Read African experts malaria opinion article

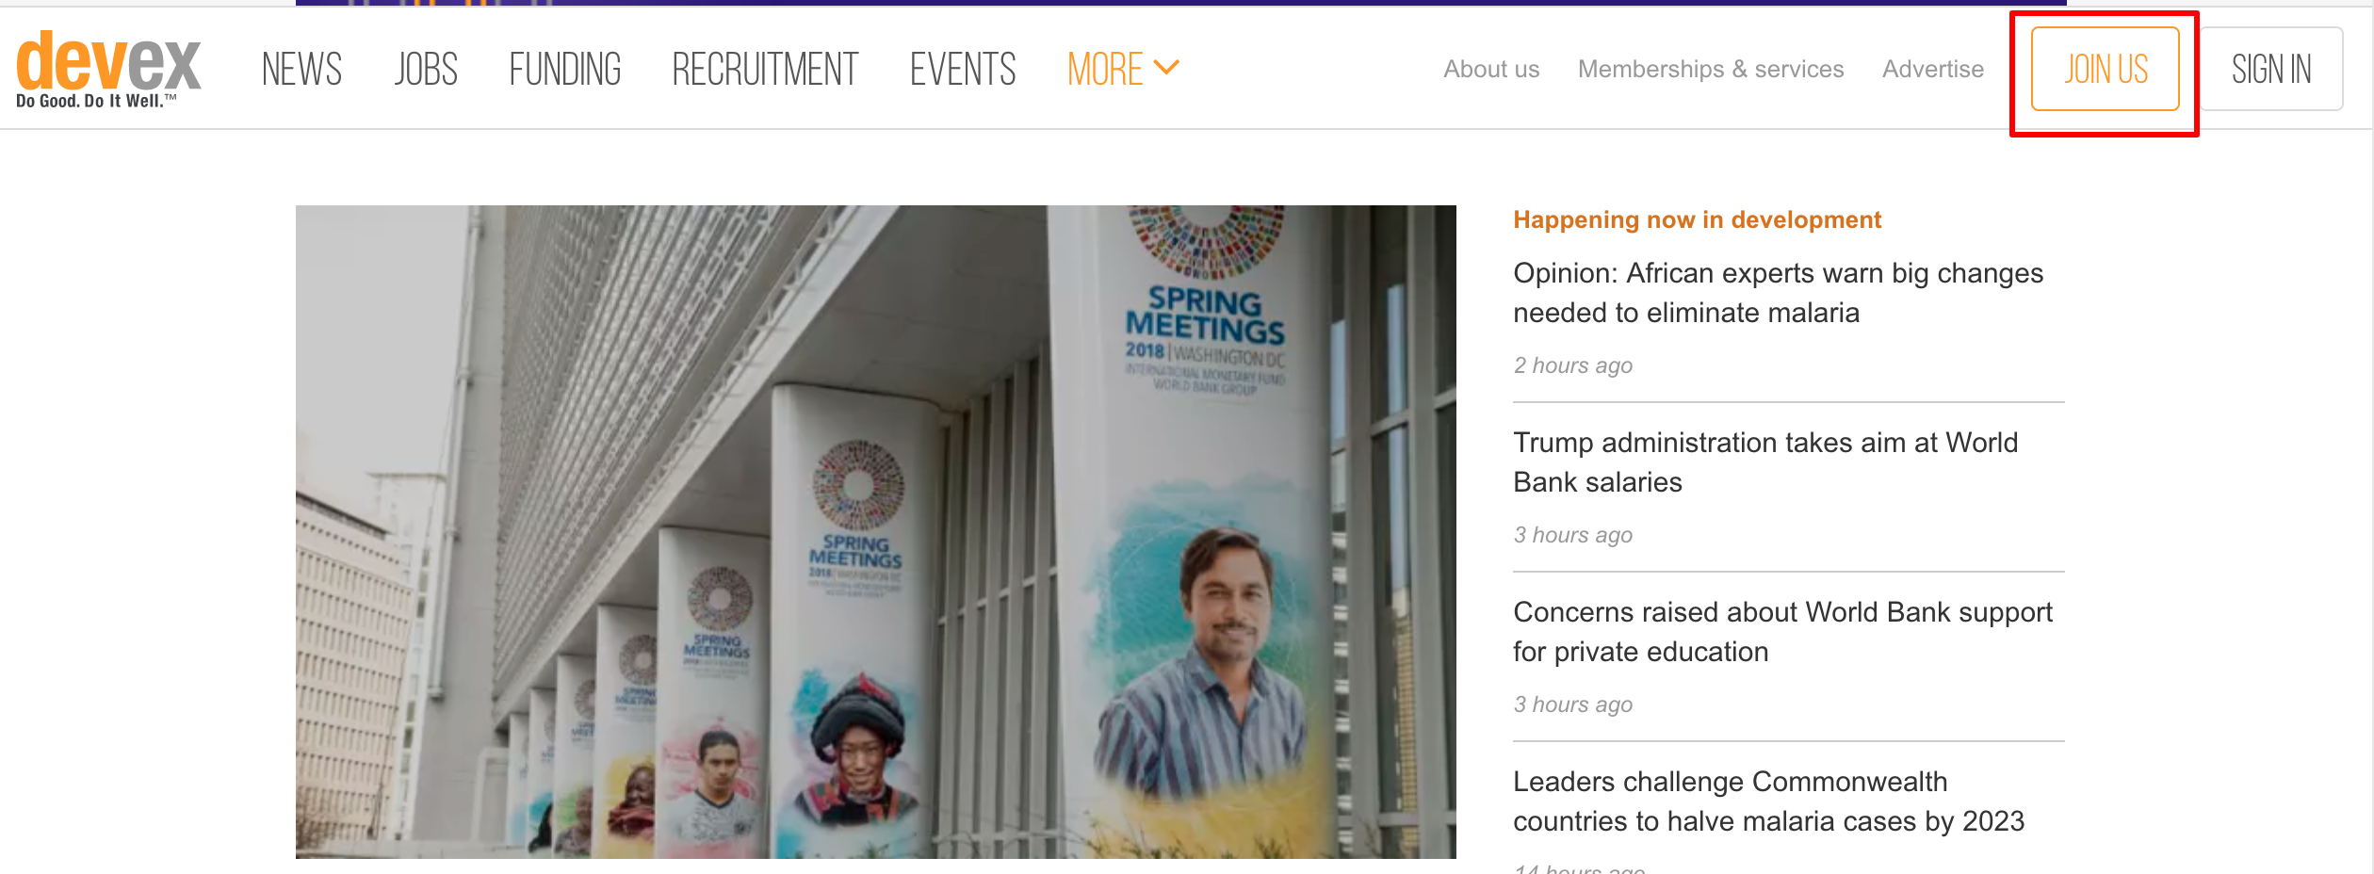[x=1778, y=293]
